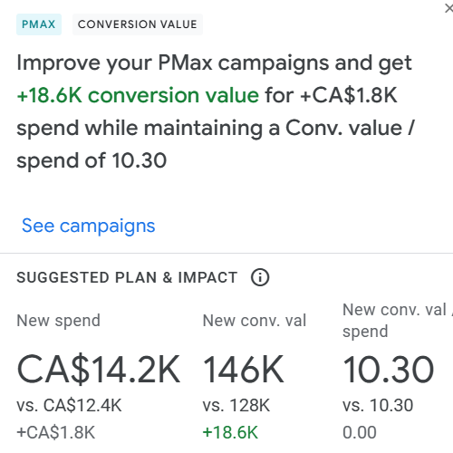Open the See campaigns link
453x453 pixels.
pos(89,226)
